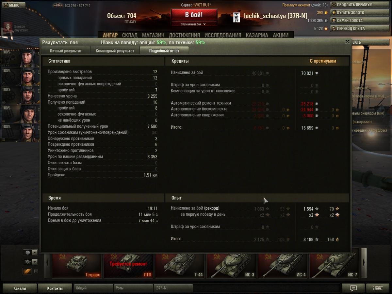The image size is (392, 294).
Task: Open the nation filter dropdown with globe icon
Action: click(30, 253)
